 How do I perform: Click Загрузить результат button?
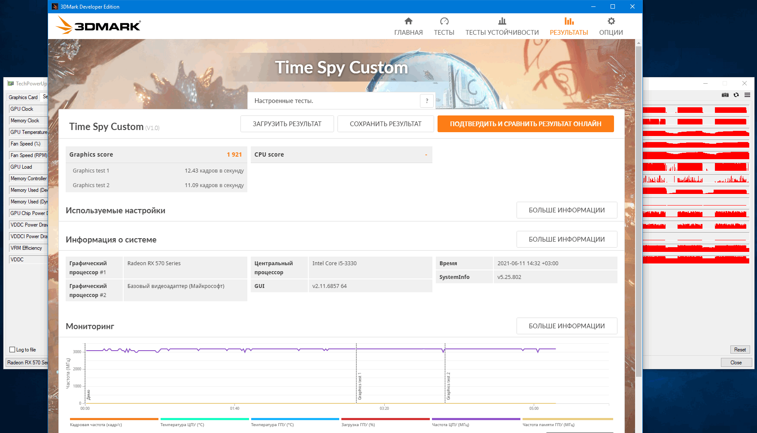[287, 124]
